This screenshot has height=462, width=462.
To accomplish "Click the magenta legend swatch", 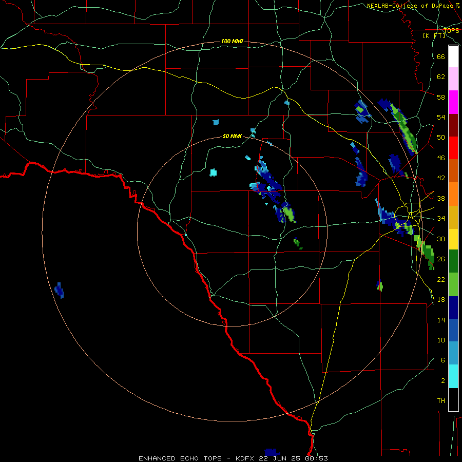I will (453, 102).
